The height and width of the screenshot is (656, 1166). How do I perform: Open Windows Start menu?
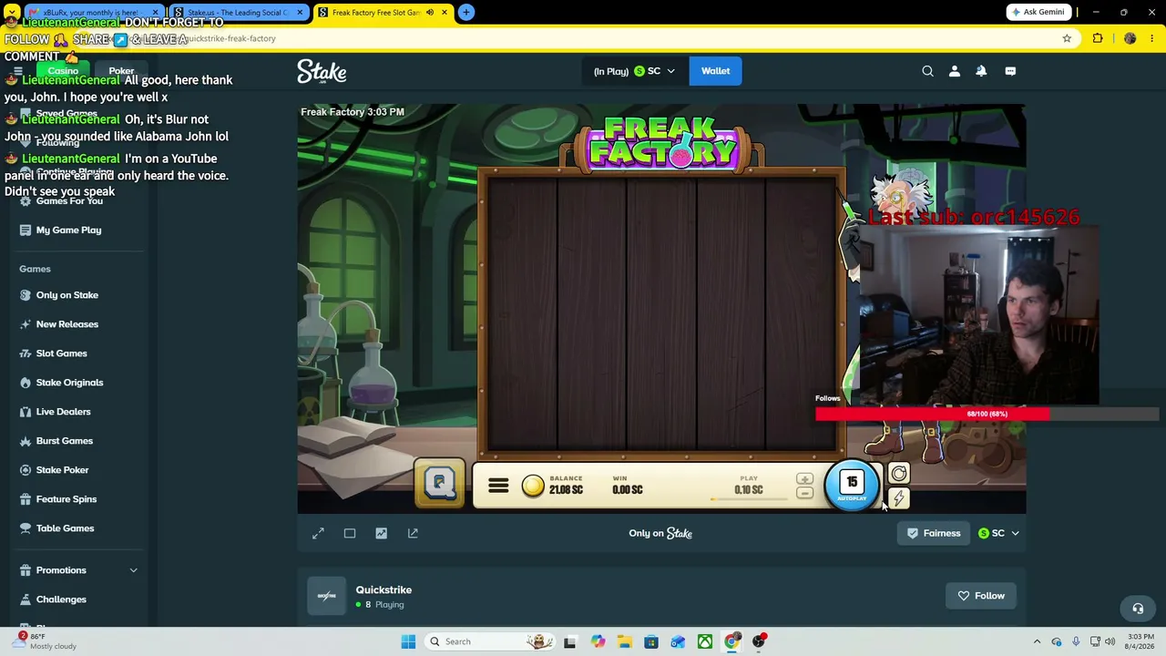click(x=408, y=641)
